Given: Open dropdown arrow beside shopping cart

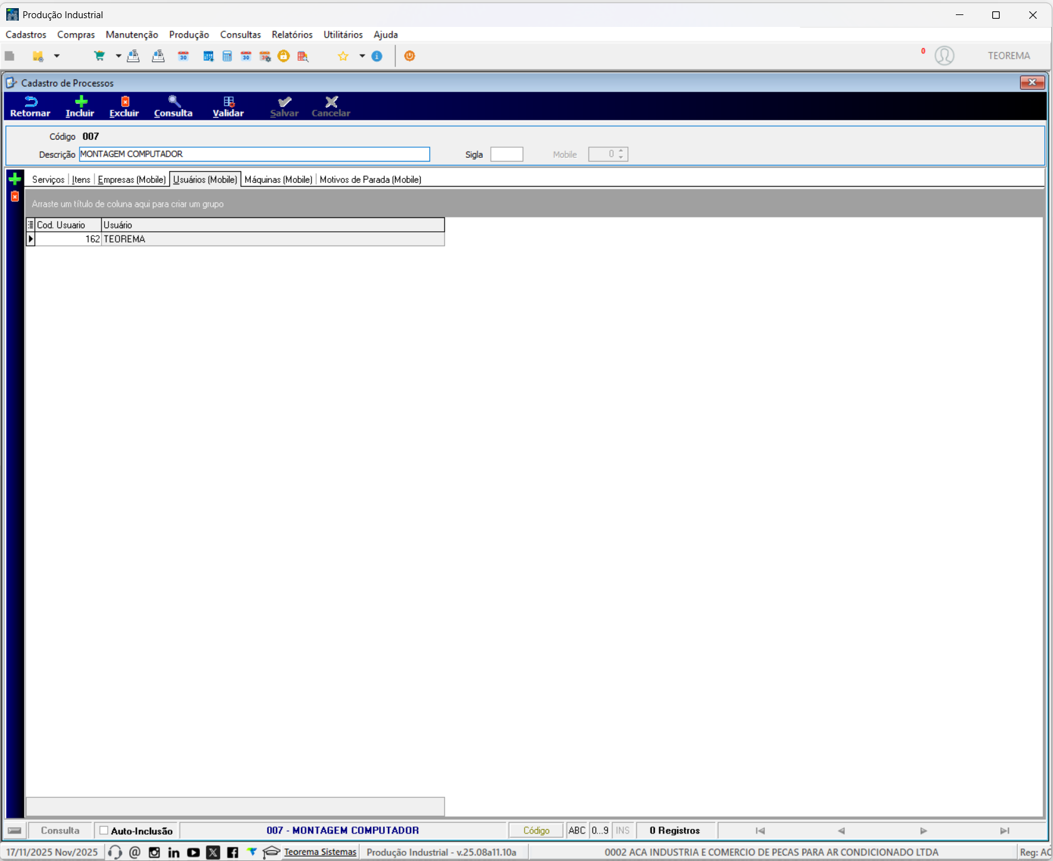Looking at the screenshot, I should point(118,56).
